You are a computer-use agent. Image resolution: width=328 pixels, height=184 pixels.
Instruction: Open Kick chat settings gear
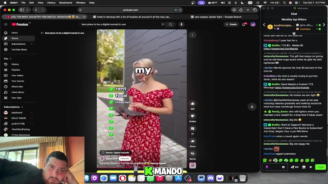click(x=311, y=167)
